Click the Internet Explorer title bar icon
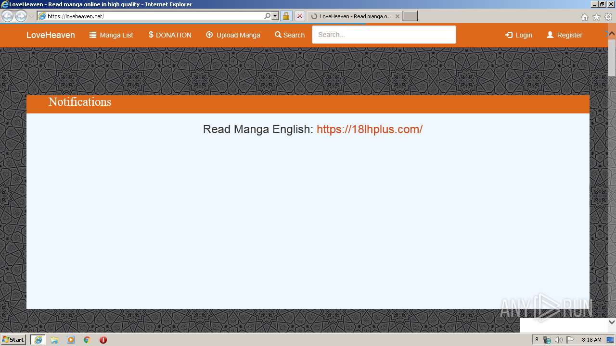Viewport: 616px width, 346px height. pos(4,4)
